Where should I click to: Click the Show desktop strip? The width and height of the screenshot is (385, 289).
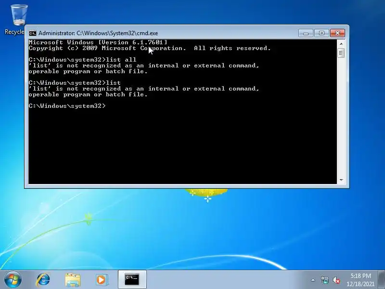click(381, 279)
